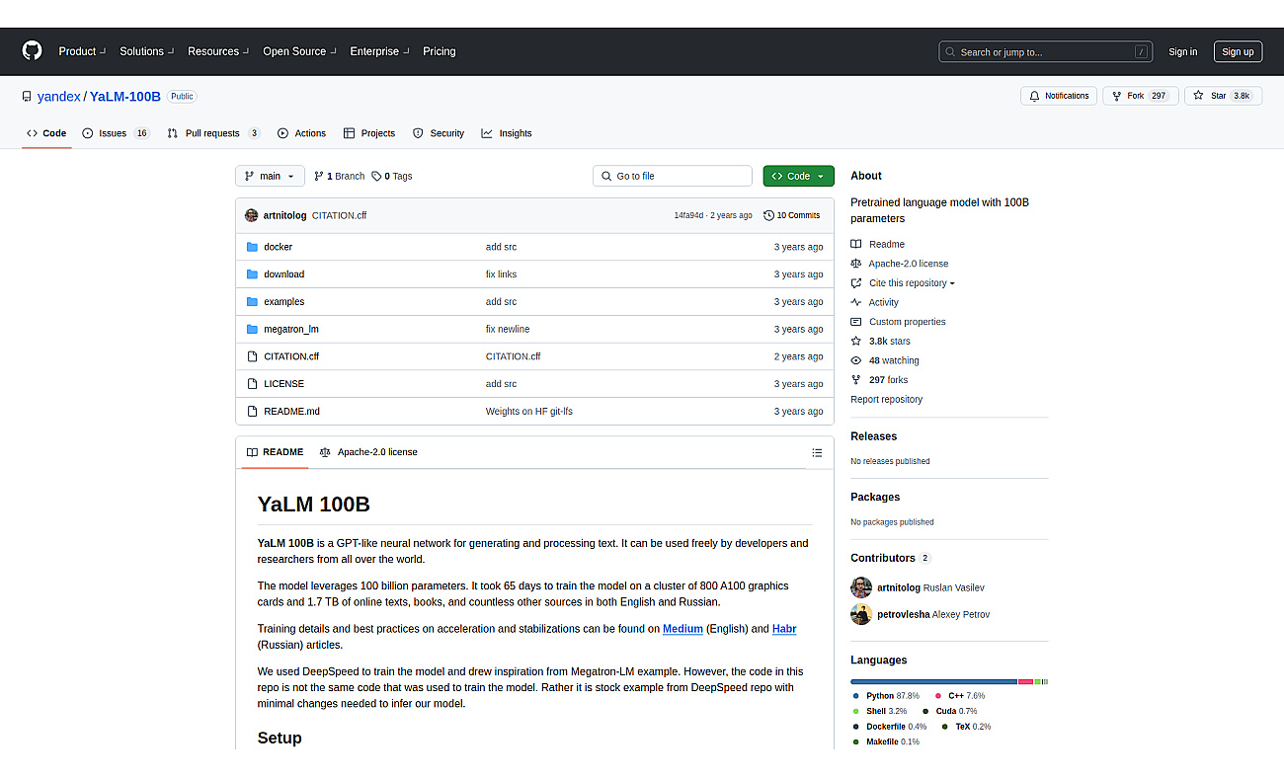Image resolution: width=1284 pixels, height=778 pixels.
Task: Expand the Product menu
Action: 81,51
